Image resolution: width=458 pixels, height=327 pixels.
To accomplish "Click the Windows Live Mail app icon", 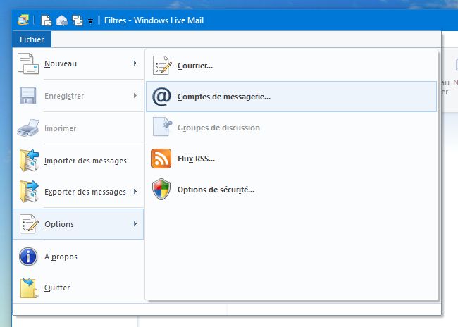I will (23, 20).
